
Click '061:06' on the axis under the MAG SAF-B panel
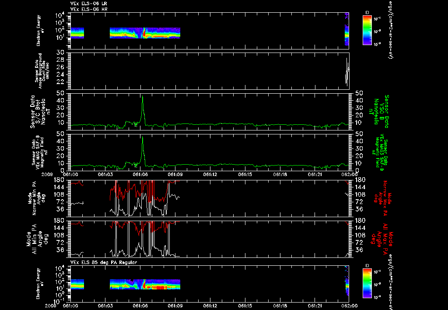coord(140,174)
